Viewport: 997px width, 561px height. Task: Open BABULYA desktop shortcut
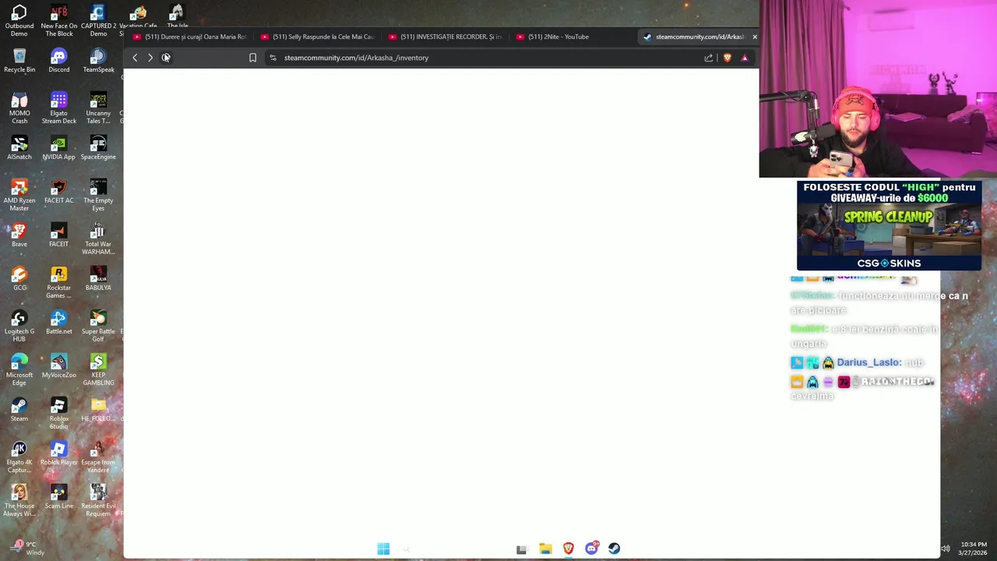(x=98, y=279)
